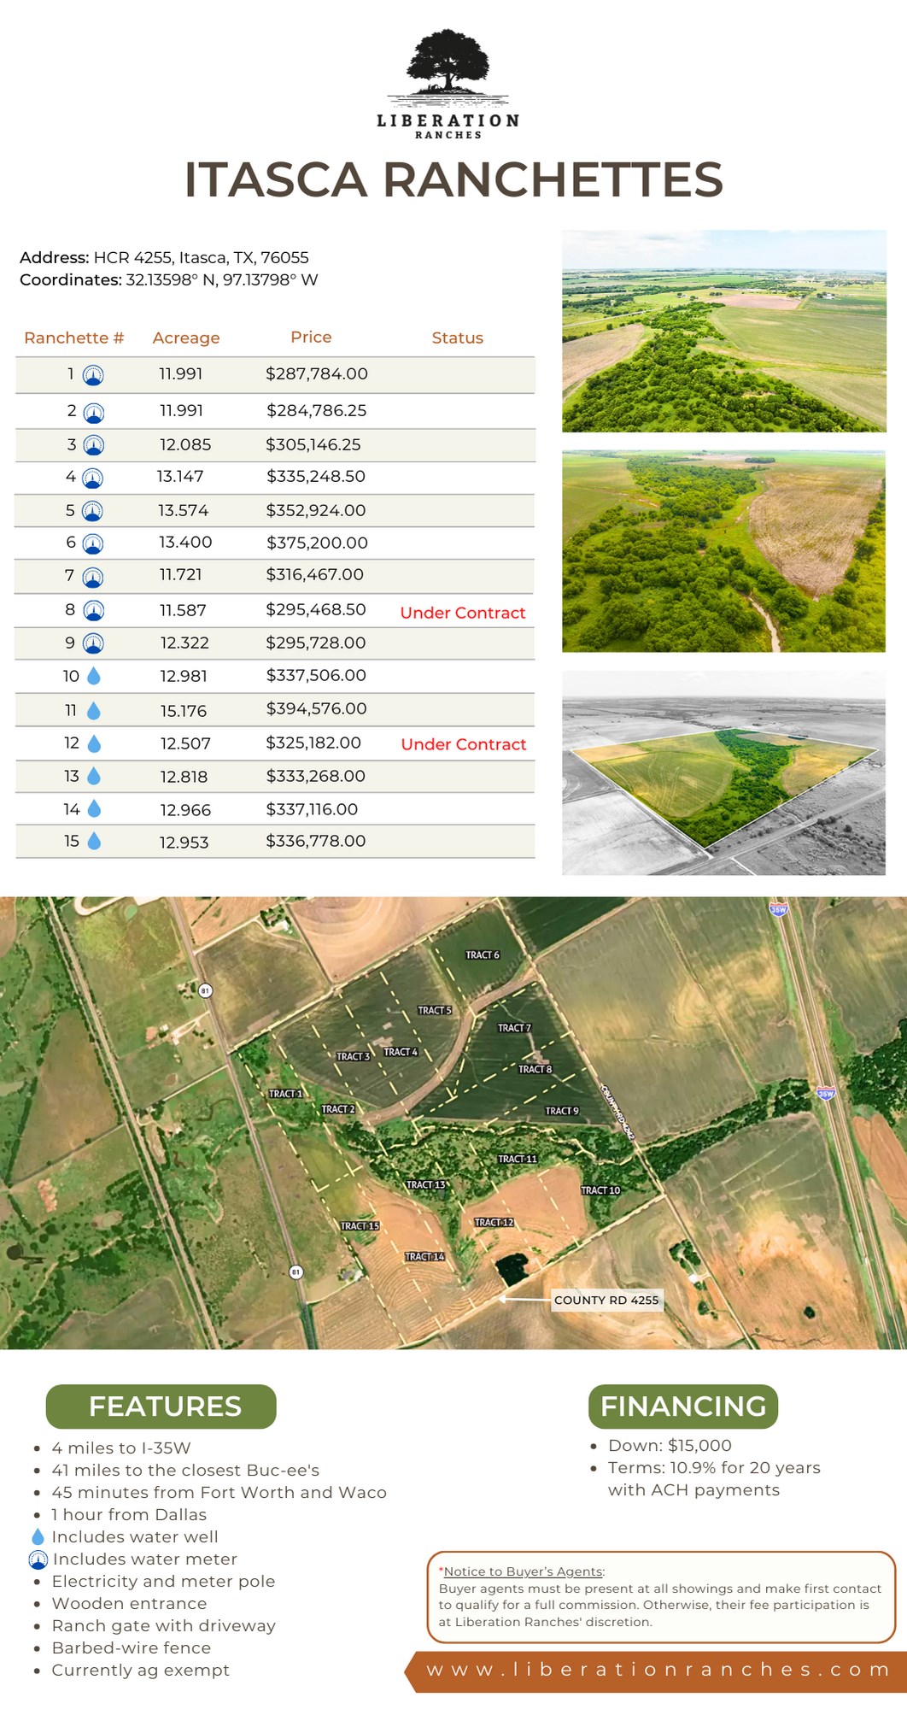Click the water meter icon for ranchette 1
Viewport: 907px width, 1709px height.
[93, 375]
